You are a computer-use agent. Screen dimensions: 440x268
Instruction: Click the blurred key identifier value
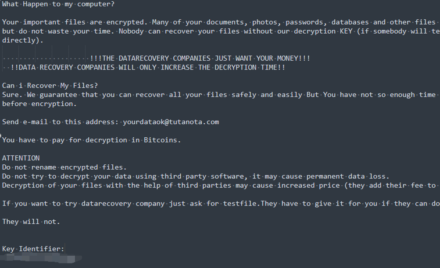tap(41, 258)
